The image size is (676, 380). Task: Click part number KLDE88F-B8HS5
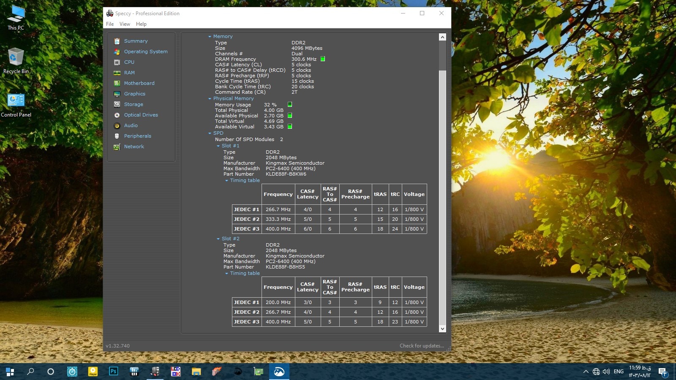click(x=285, y=267)
